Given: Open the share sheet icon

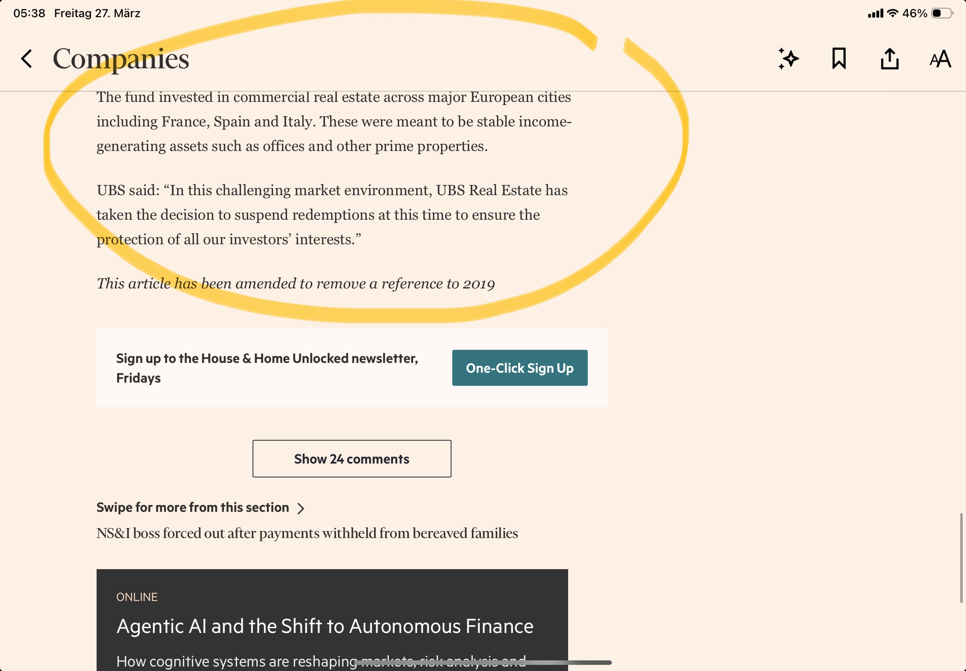Looking at the screenshot, I should (x=889, y=59).
